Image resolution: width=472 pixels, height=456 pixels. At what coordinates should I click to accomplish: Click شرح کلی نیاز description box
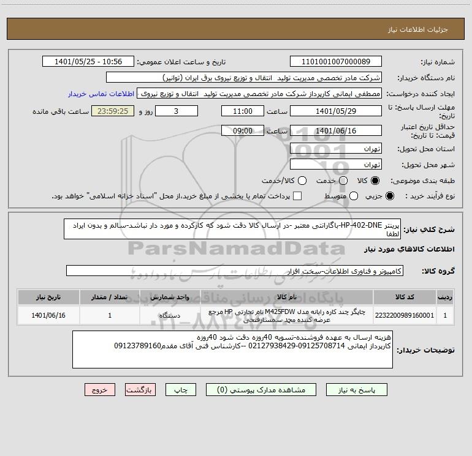[232, 229]
